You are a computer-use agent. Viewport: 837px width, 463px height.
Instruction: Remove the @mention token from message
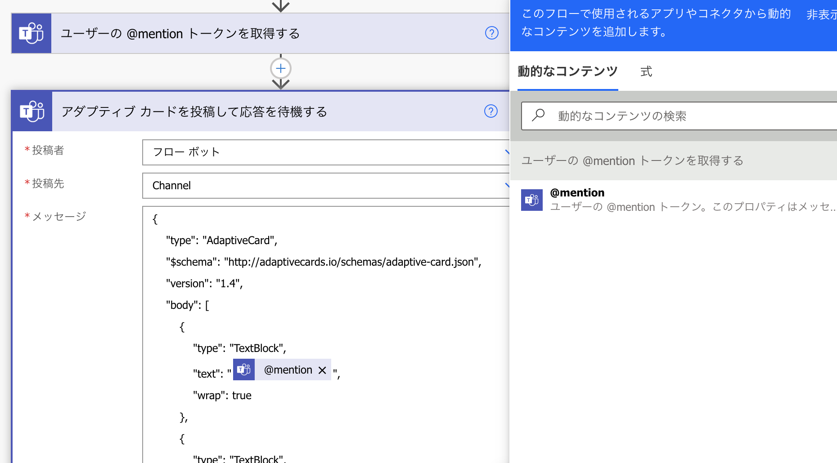322,370
